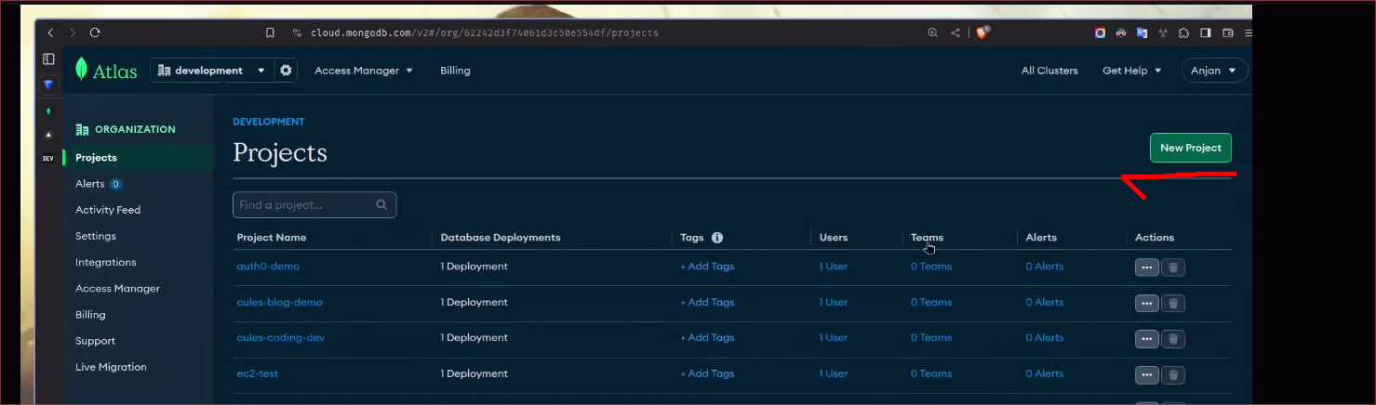Open 1 User link for cules-blog-demo
Image resolution: width=1376 pixels, height=405 pixels.
[834, 302]
